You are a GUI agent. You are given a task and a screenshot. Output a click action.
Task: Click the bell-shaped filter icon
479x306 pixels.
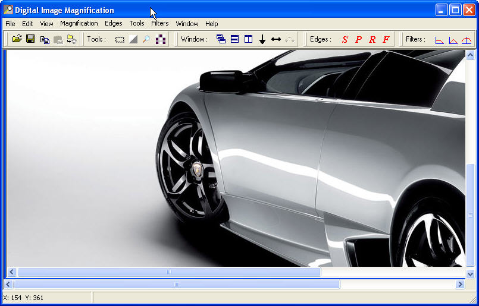pyautogui.click(x=467, y=40)
